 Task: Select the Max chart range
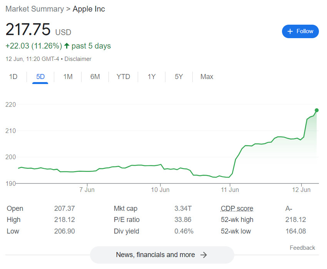point(207,77)
